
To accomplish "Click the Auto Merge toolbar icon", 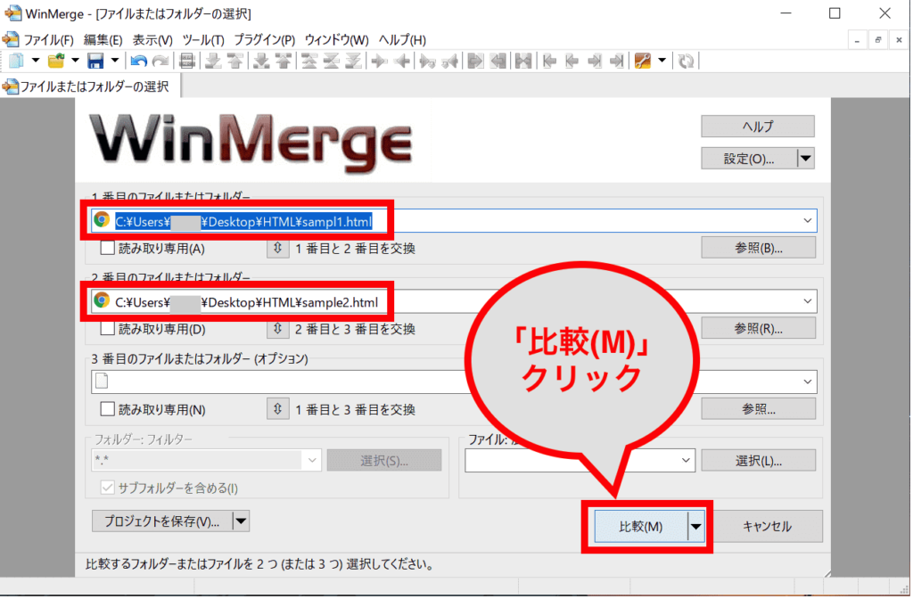I will [523, 61].
